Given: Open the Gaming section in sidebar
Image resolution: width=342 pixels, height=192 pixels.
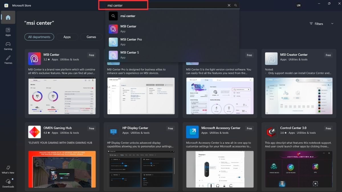Looking at the screenshot, I should [8, 46].
